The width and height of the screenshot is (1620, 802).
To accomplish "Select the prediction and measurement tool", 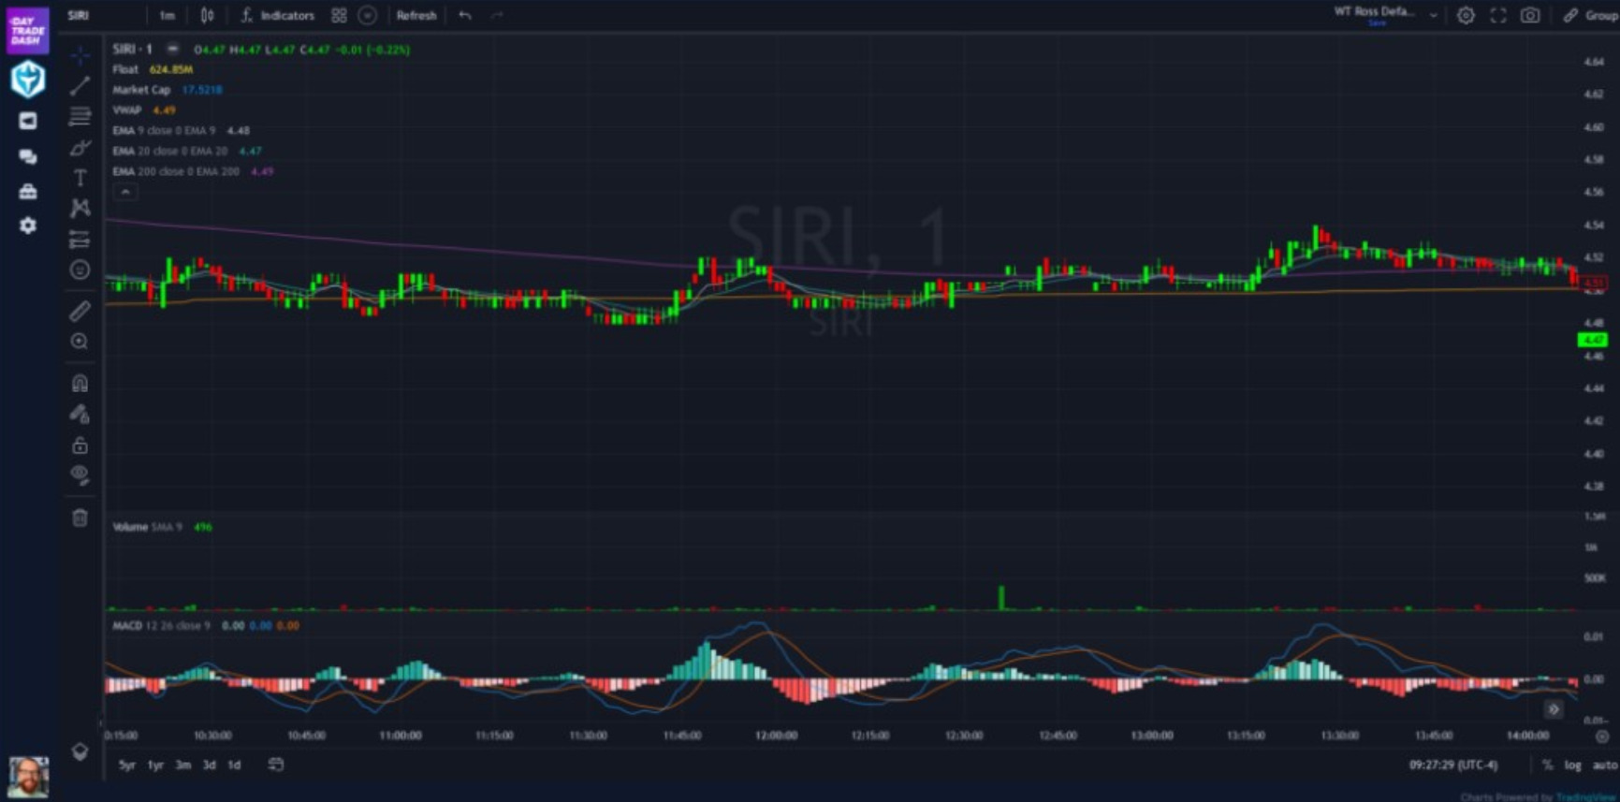I will pyautogui.click(x=80, y=240).
